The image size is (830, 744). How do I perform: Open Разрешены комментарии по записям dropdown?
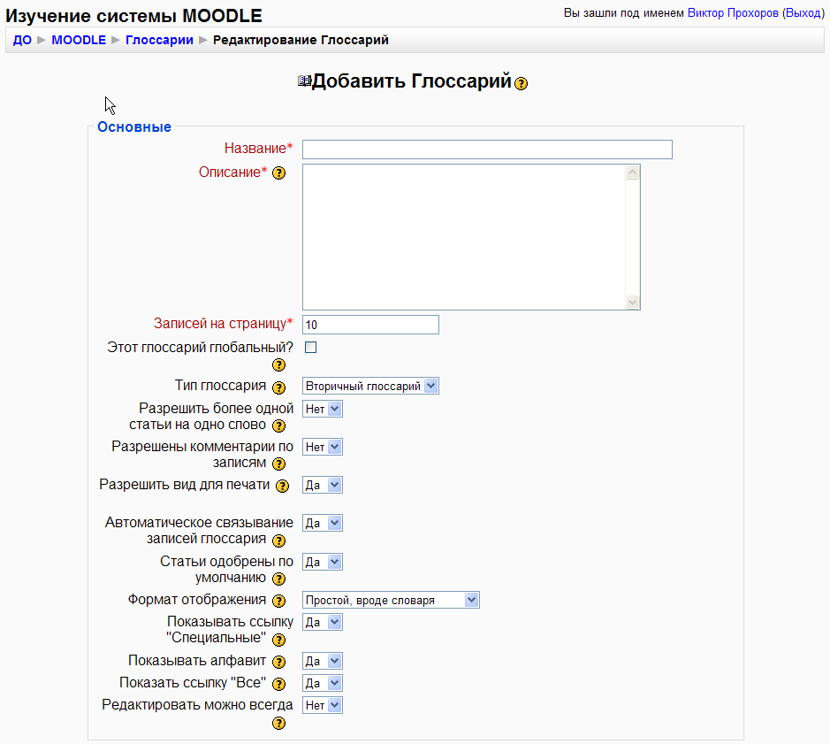[x=322, y=447]
